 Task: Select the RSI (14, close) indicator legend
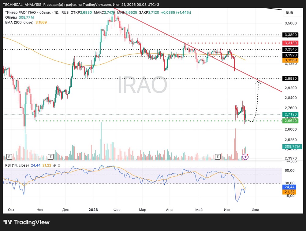point(17,165)
